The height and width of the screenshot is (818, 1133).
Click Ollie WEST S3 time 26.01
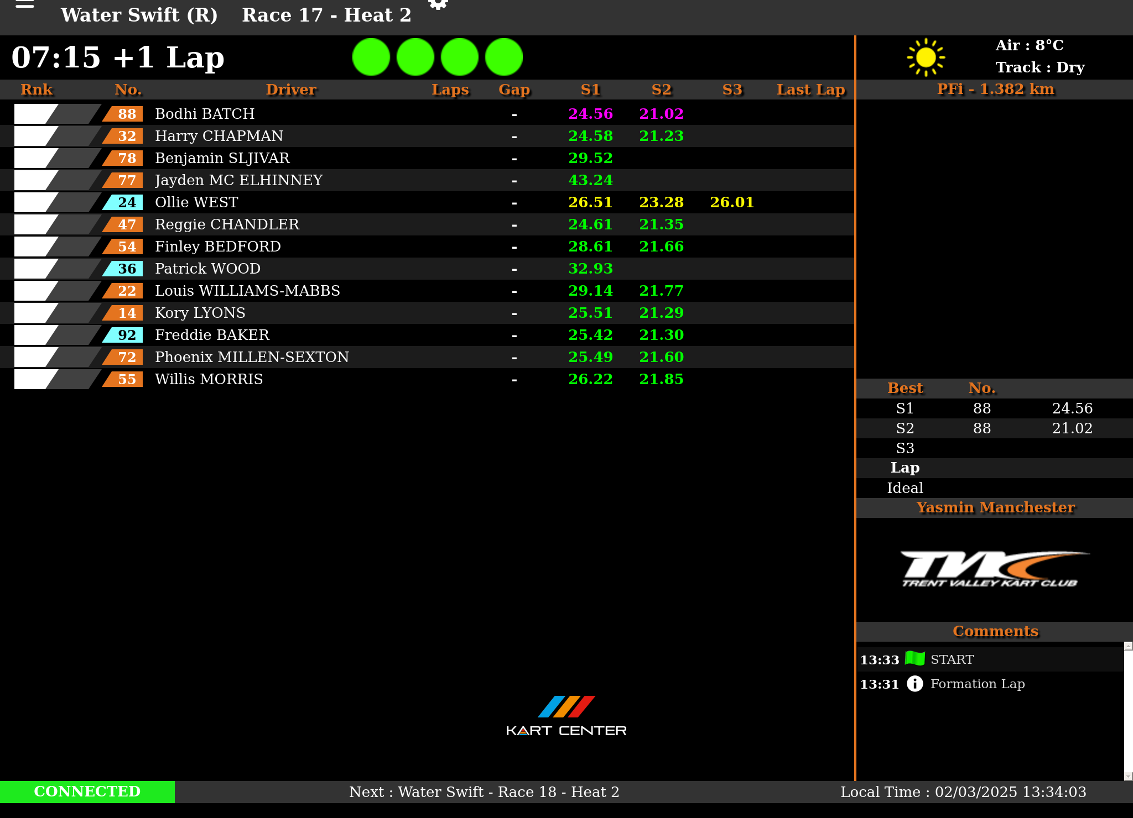point(732,202)
